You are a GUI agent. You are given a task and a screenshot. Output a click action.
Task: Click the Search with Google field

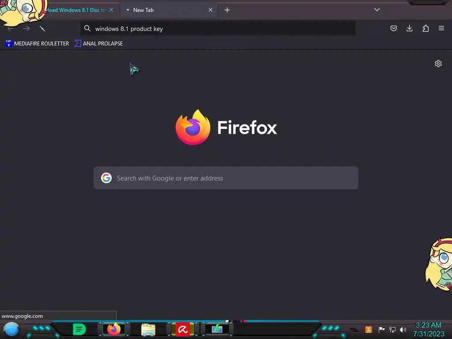(x=226, y=178)
